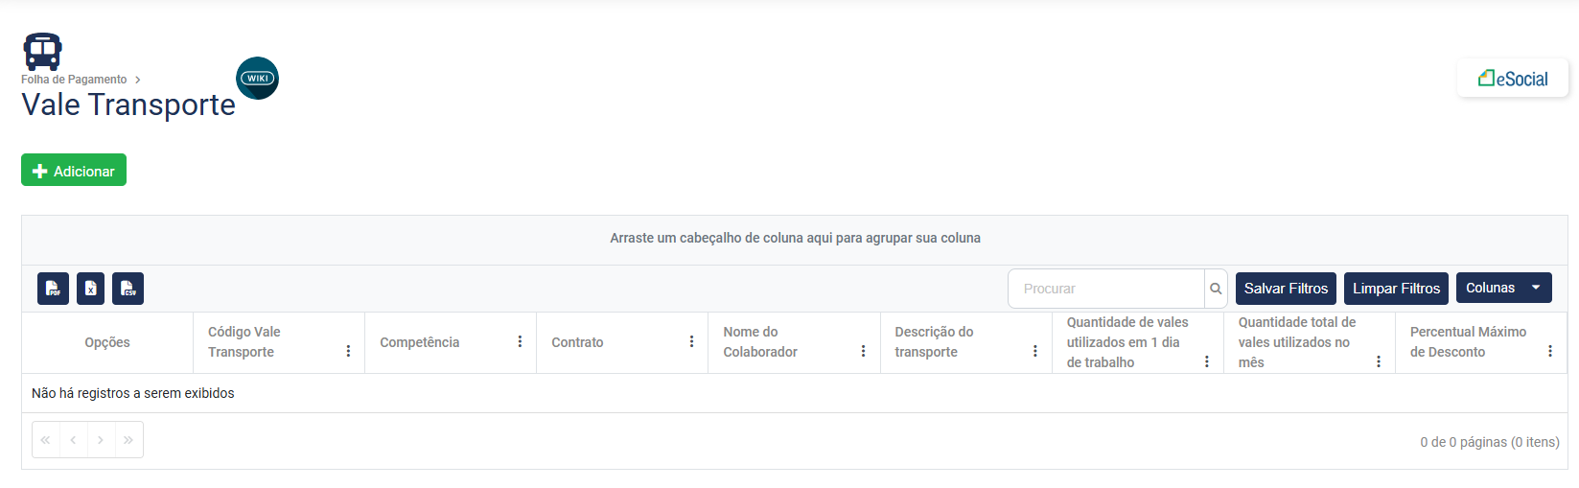This screenshot has height=488, width=1579.
Task: Click the Adicionar button
Action: (74, 171)
